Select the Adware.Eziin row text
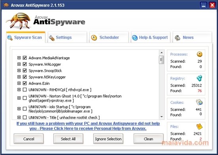 [x=39, y=83]
